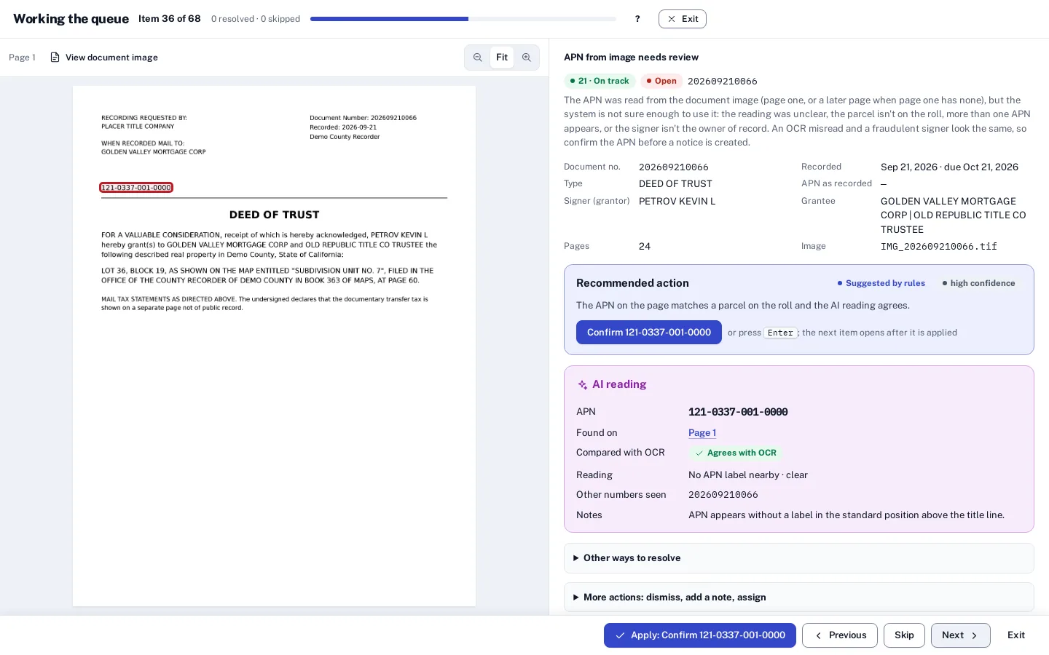Open View document image link
This screenshot has width=1049, height=655.
[x=104, y=57]
